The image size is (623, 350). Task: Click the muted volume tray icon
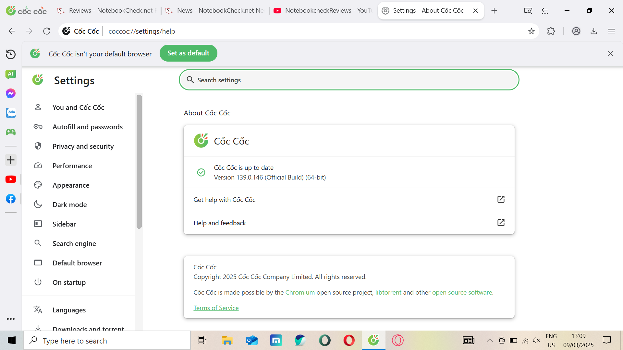click(536, 340)
